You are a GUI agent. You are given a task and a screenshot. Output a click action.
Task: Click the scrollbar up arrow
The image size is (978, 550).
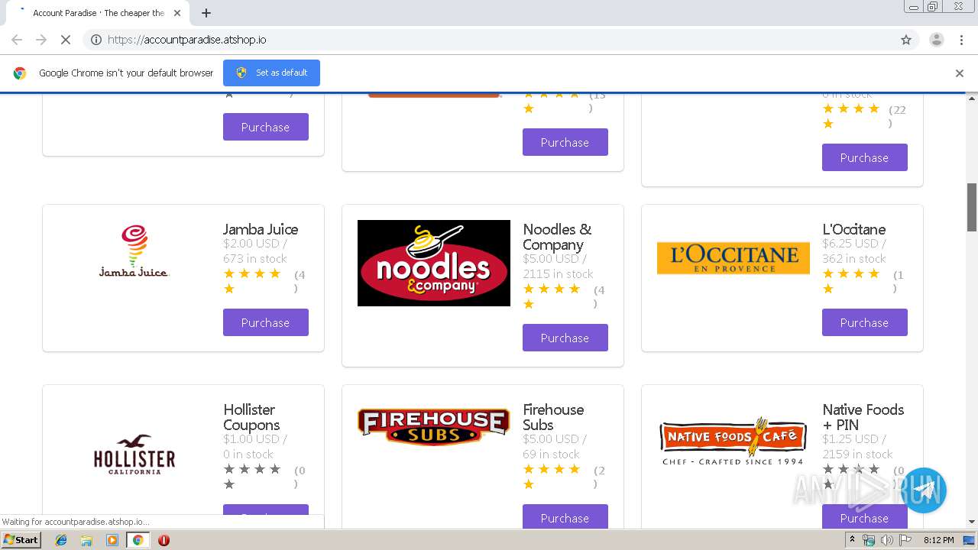pos(972,99)
